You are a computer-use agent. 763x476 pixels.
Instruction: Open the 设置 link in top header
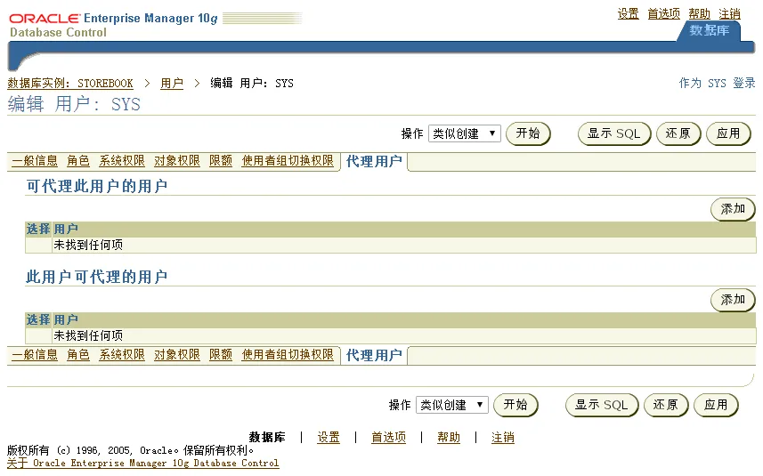[628, 13]
